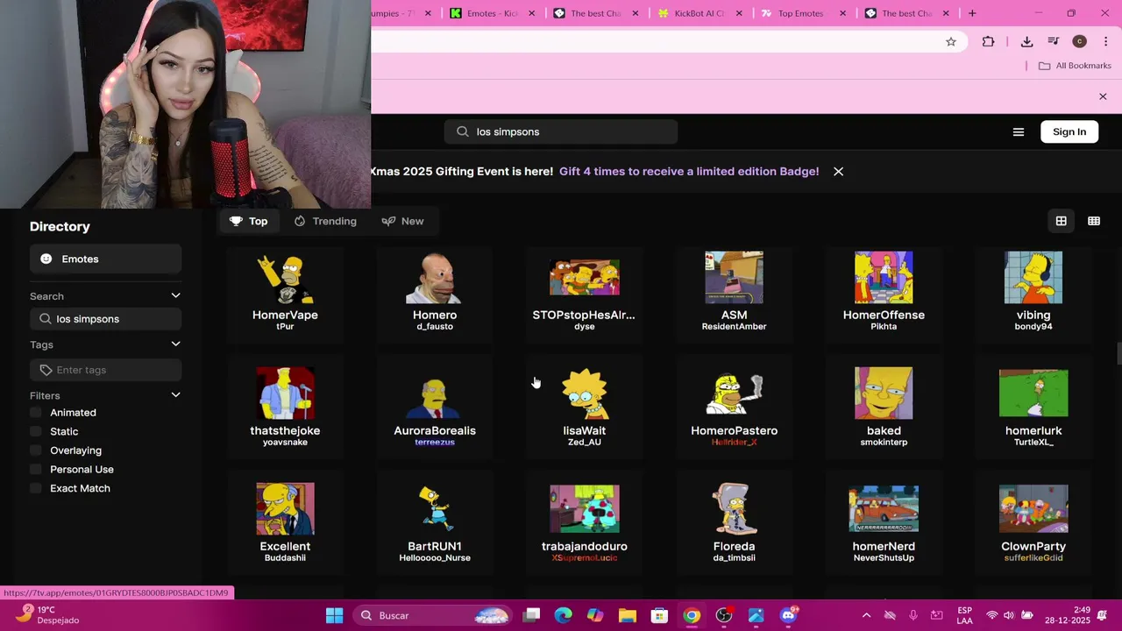Open the Windows Start menu
The height and width of the screenshot is (631, 1122).
pos(335,615)
